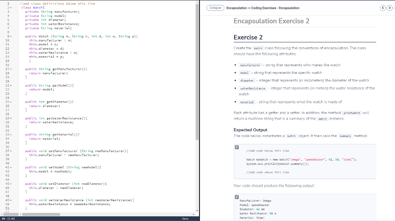Fold setManufacturer method at line 37
Viewport: 395px width, 221px height.
point(11,151)
